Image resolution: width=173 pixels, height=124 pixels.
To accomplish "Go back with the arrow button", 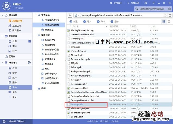I will click(x=70, y=15).
